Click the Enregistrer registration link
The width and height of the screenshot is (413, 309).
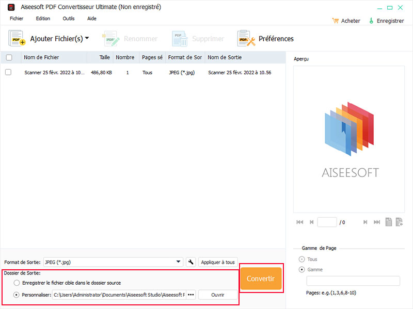click(x=390, y=21)
